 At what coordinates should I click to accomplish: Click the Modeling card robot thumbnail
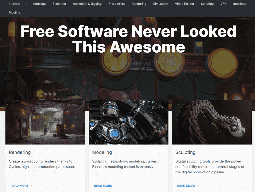pos(129,122)
